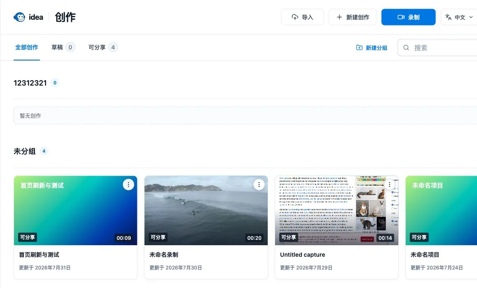Click the camera icon in 录制 button

401,17
